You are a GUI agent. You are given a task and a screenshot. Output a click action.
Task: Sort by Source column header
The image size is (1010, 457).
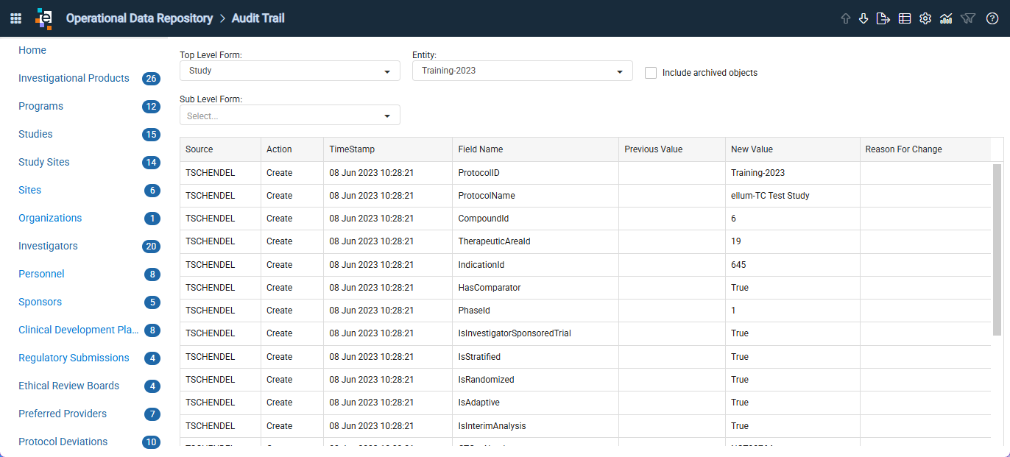pos(220,149)
